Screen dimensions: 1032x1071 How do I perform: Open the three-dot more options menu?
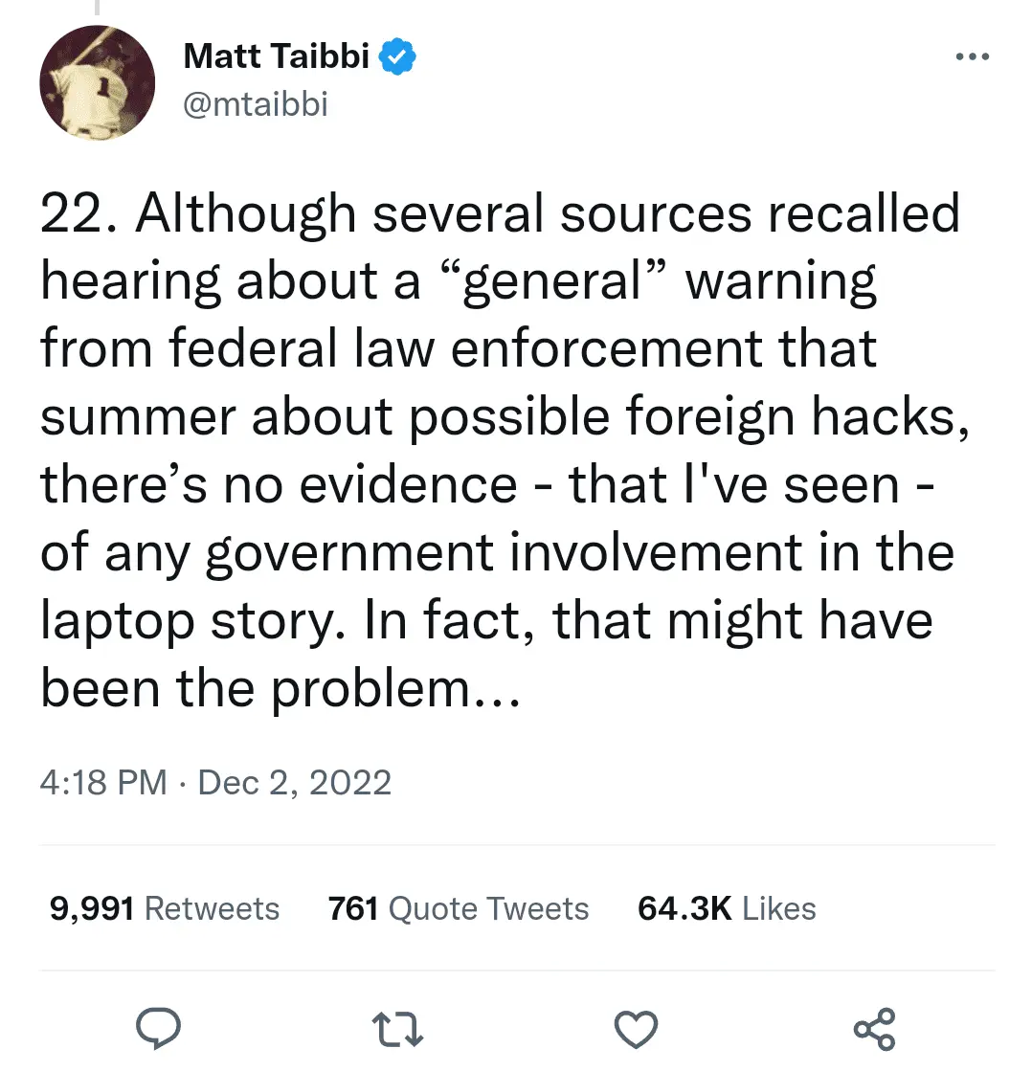click(x=972, y=56)
